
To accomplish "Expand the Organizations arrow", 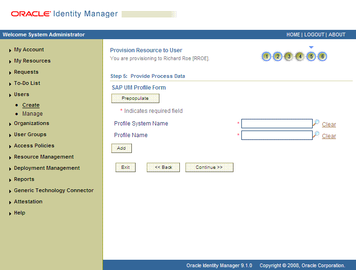I will (10, 124).
